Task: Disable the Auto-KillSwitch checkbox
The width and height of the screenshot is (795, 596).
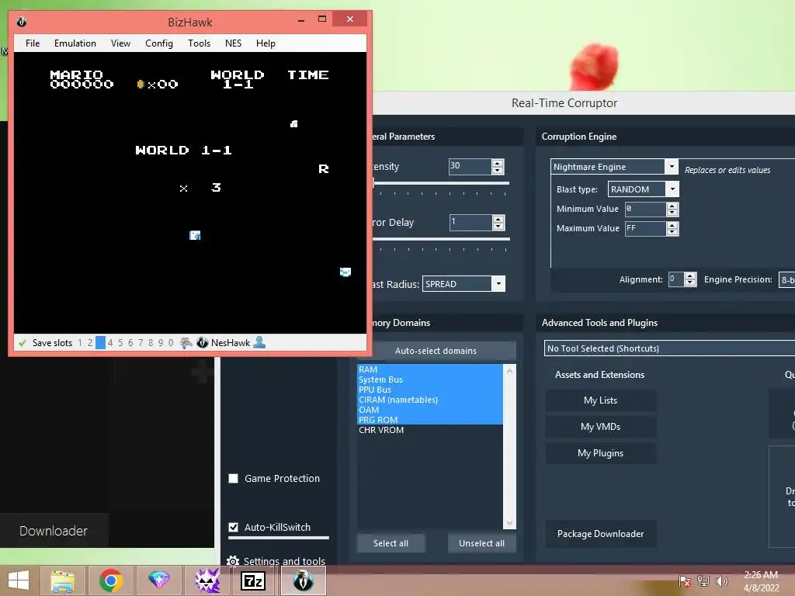Action: coord(233,527)
